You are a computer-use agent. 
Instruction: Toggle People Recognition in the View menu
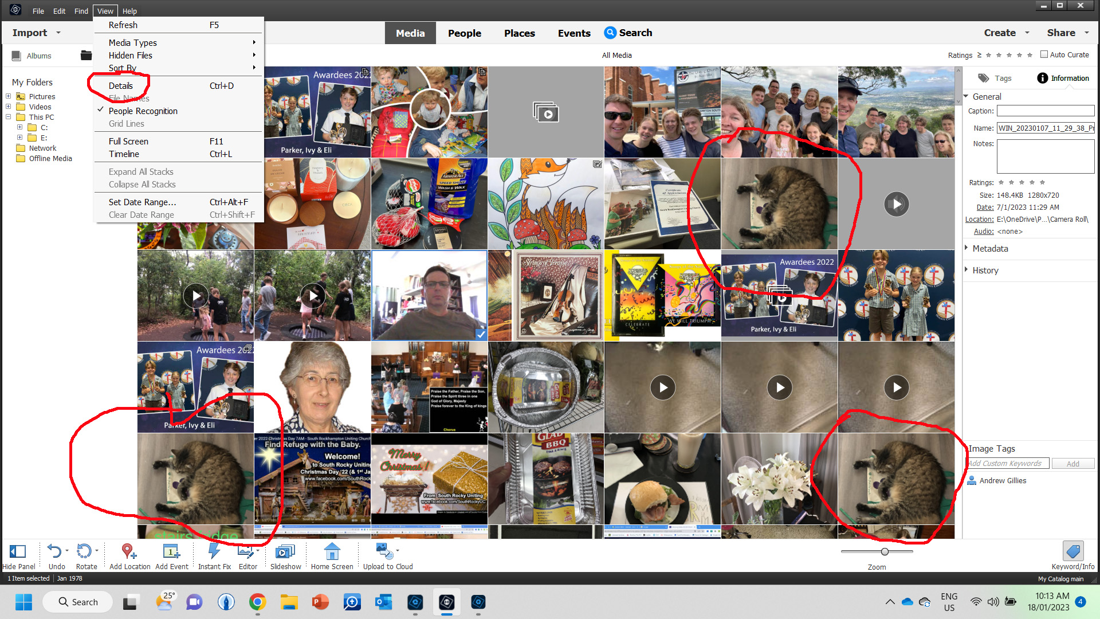(143, 111)
